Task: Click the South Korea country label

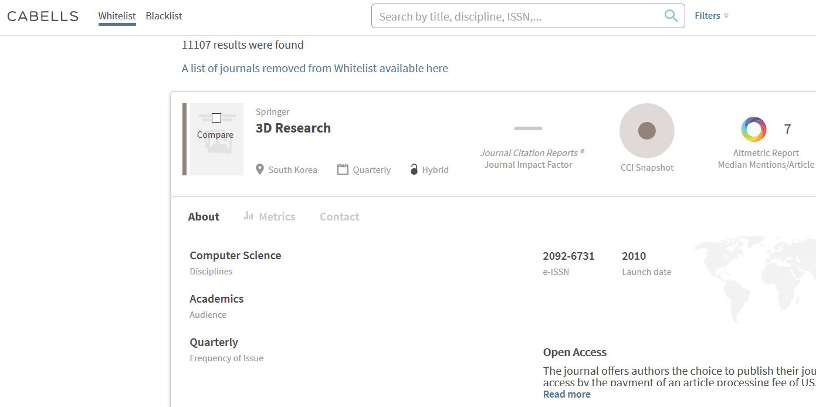Action: tap(293, 170)
